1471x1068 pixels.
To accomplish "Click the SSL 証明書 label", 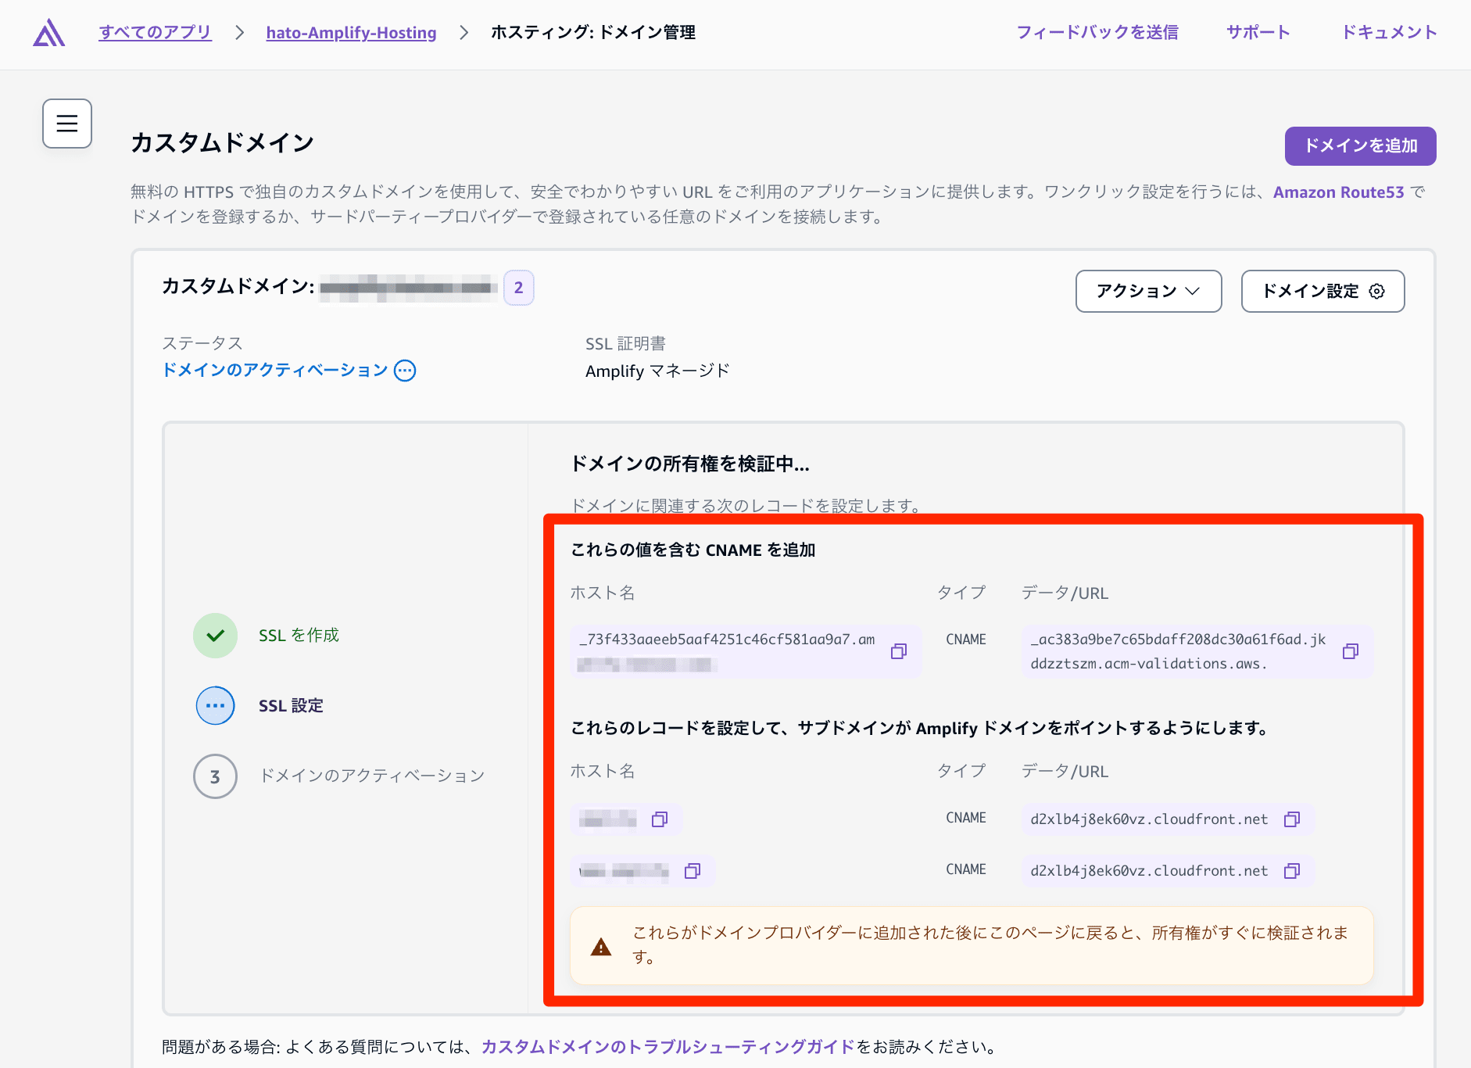I will (x=625, y=343).
